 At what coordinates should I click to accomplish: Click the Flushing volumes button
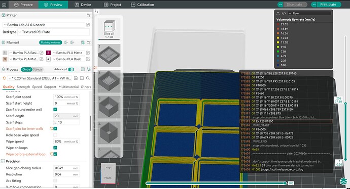(x=51, y=42)
